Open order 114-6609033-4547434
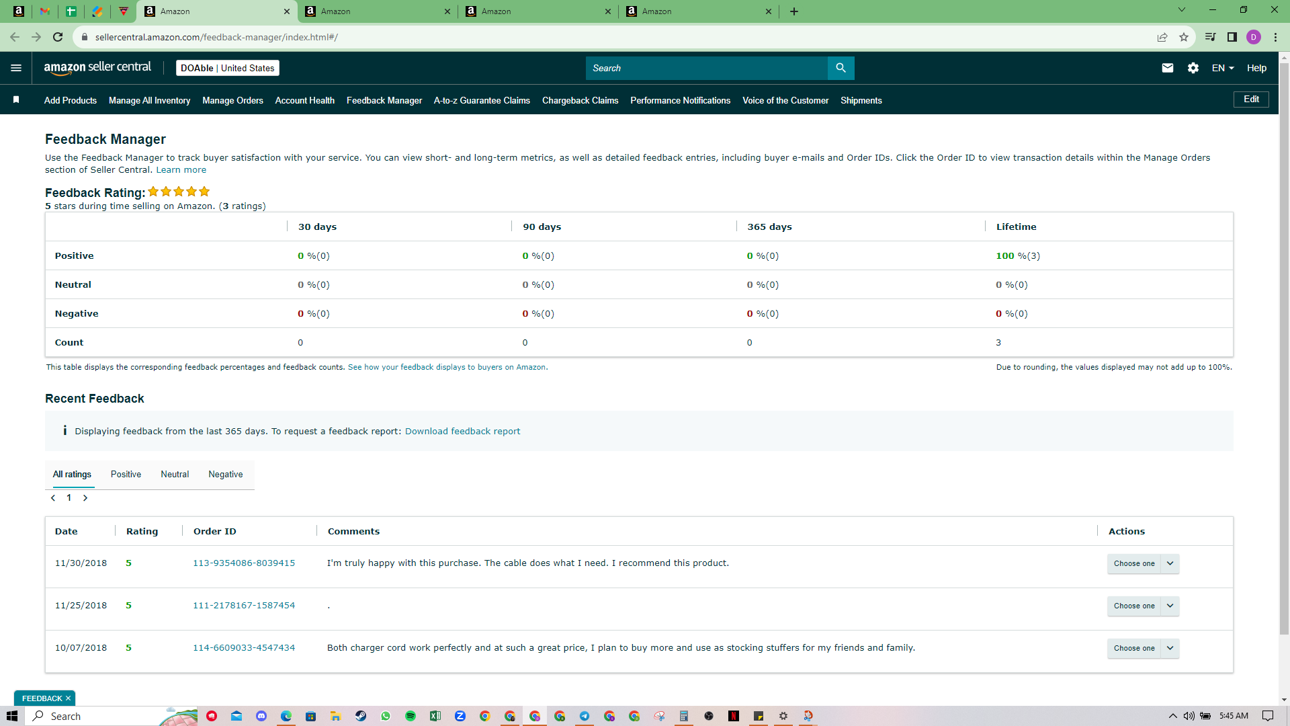This screenshot has height=726, width=1290. point(244,648)
